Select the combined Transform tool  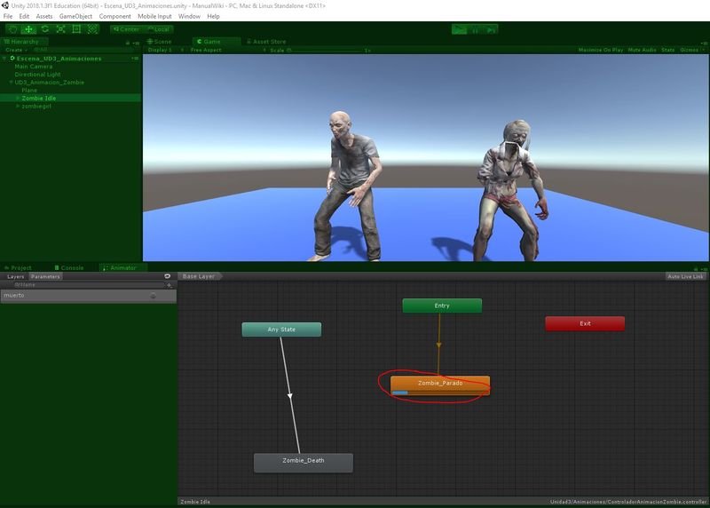click(92, 29)
